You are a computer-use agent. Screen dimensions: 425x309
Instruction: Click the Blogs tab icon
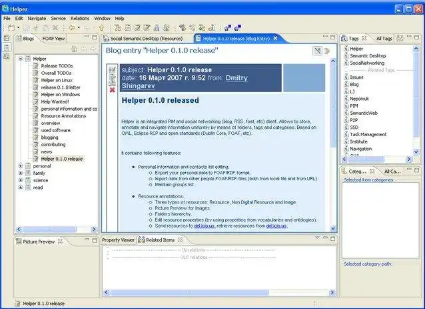pyautogui.click(x=19, y=38)
